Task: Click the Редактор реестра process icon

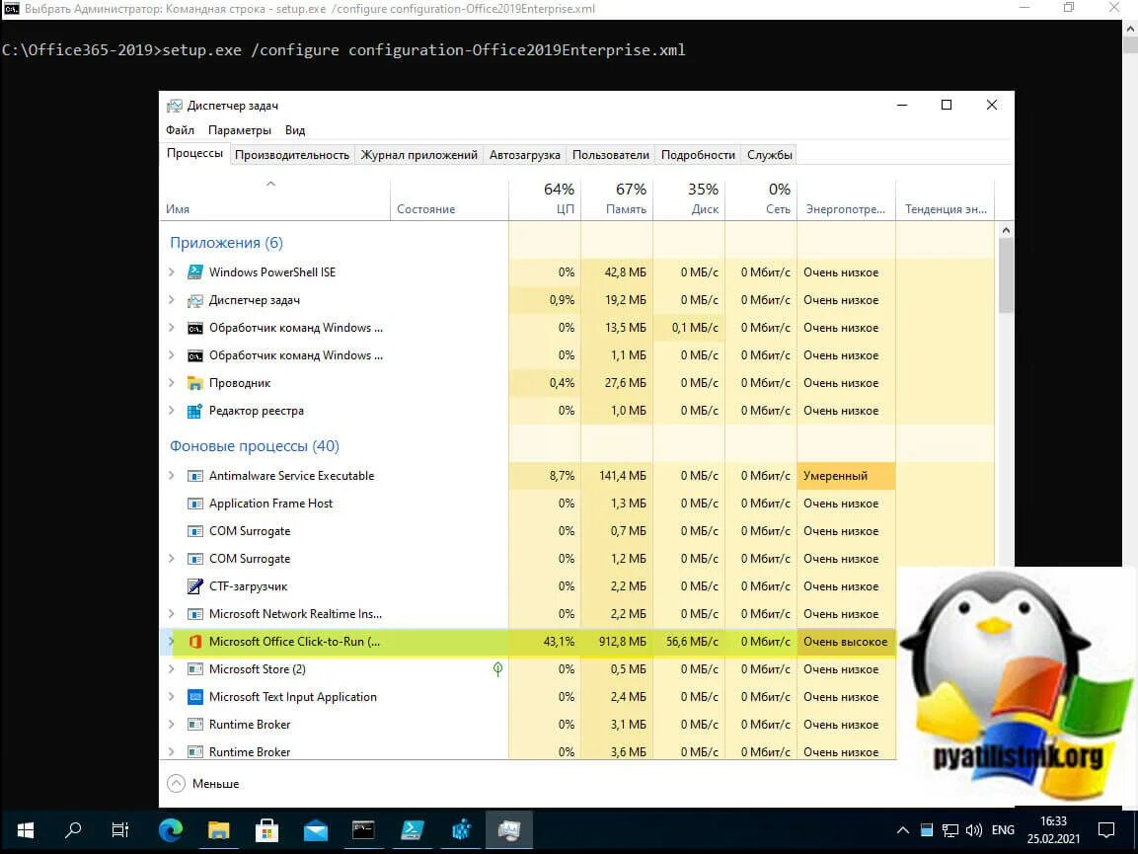Action: point(194,411)
